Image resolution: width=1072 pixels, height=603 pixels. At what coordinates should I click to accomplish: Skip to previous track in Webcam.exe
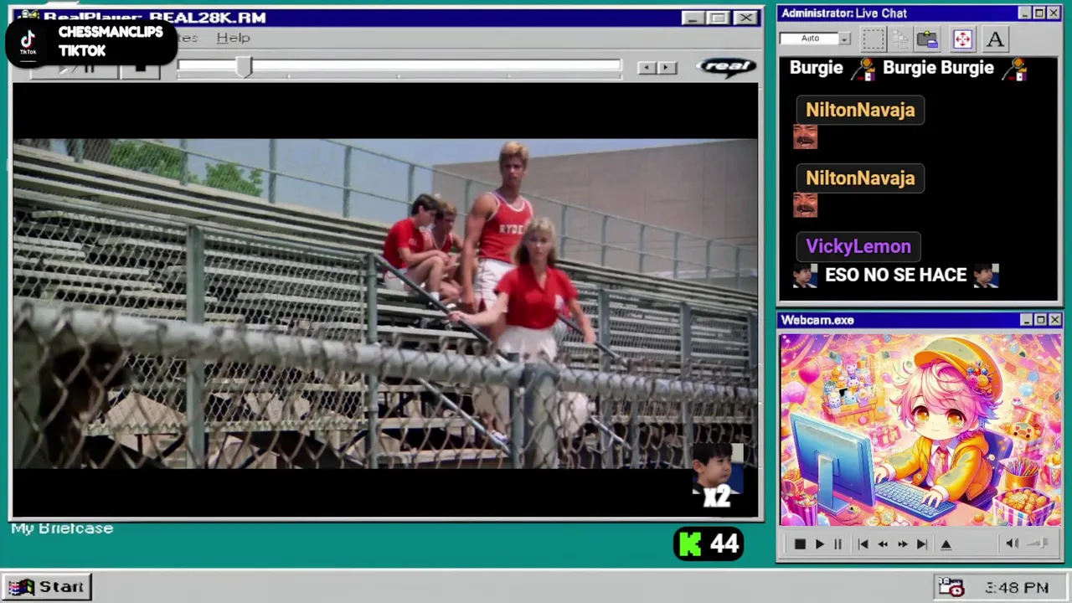pos(863,544)
